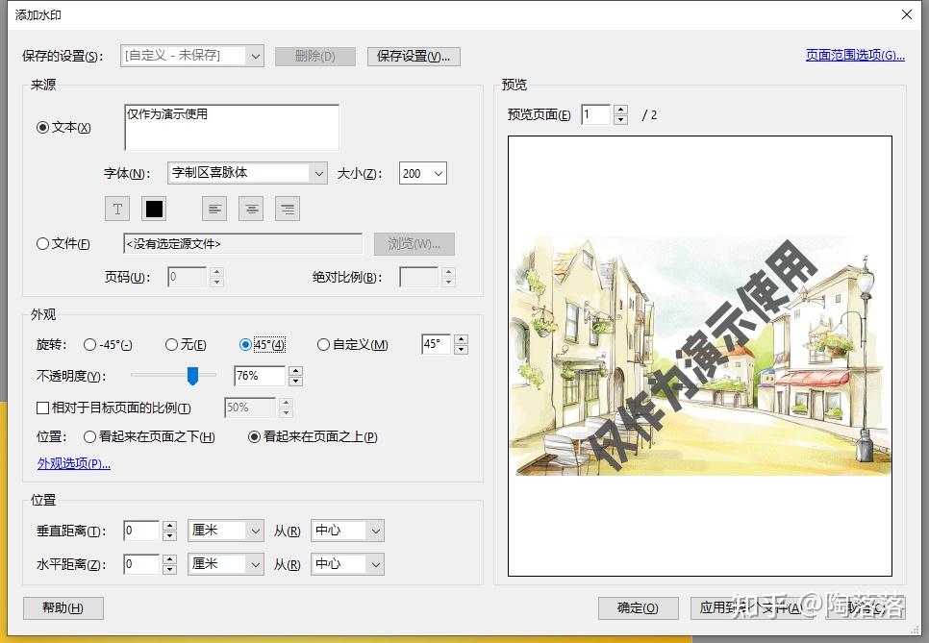
Task: Click the text style T icon
Action: pyautogui.click(x=117, y=209)
